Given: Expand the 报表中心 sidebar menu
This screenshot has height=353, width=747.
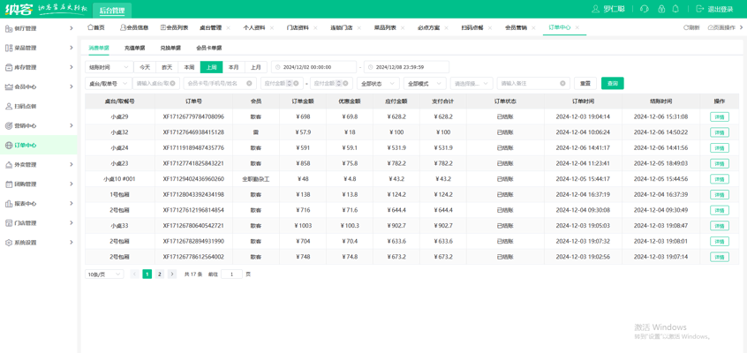Looking at the screenshot, I should pos(39,203).
